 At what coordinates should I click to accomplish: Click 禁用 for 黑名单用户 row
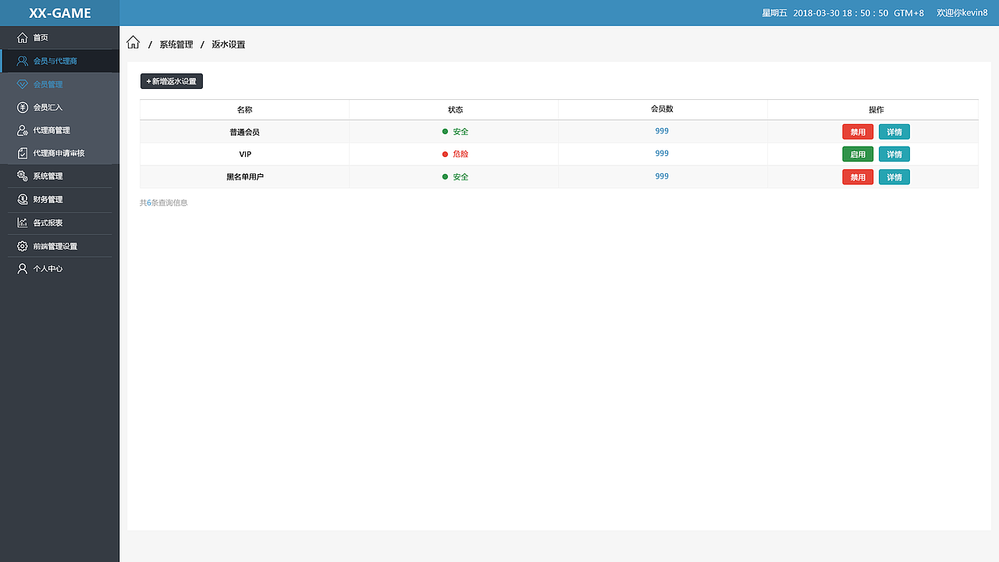point(858,177)
